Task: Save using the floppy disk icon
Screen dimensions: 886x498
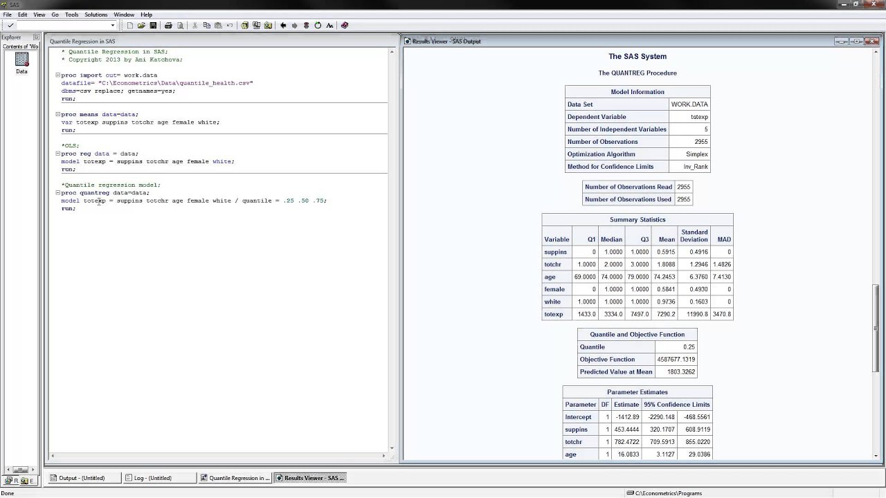Action: 153,26
